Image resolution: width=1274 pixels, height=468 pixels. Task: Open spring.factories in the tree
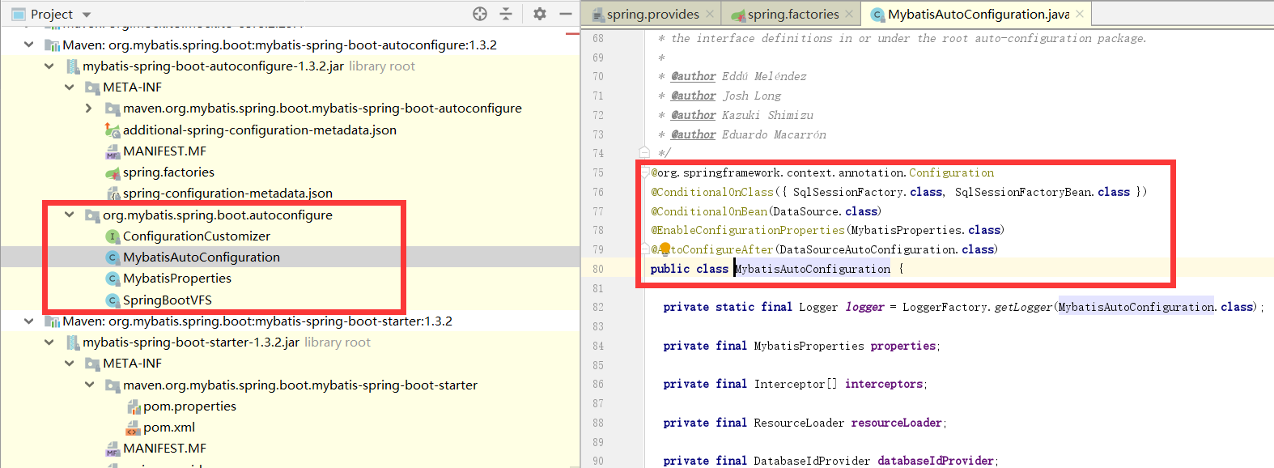pyautogui.click(x=168, y=172)
